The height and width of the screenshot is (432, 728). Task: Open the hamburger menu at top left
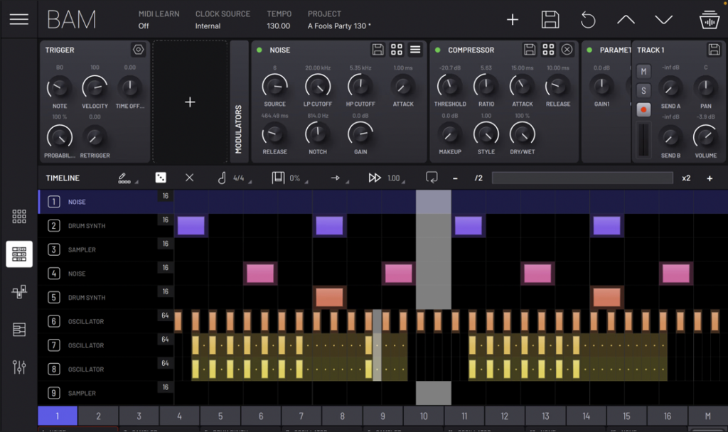19,19
